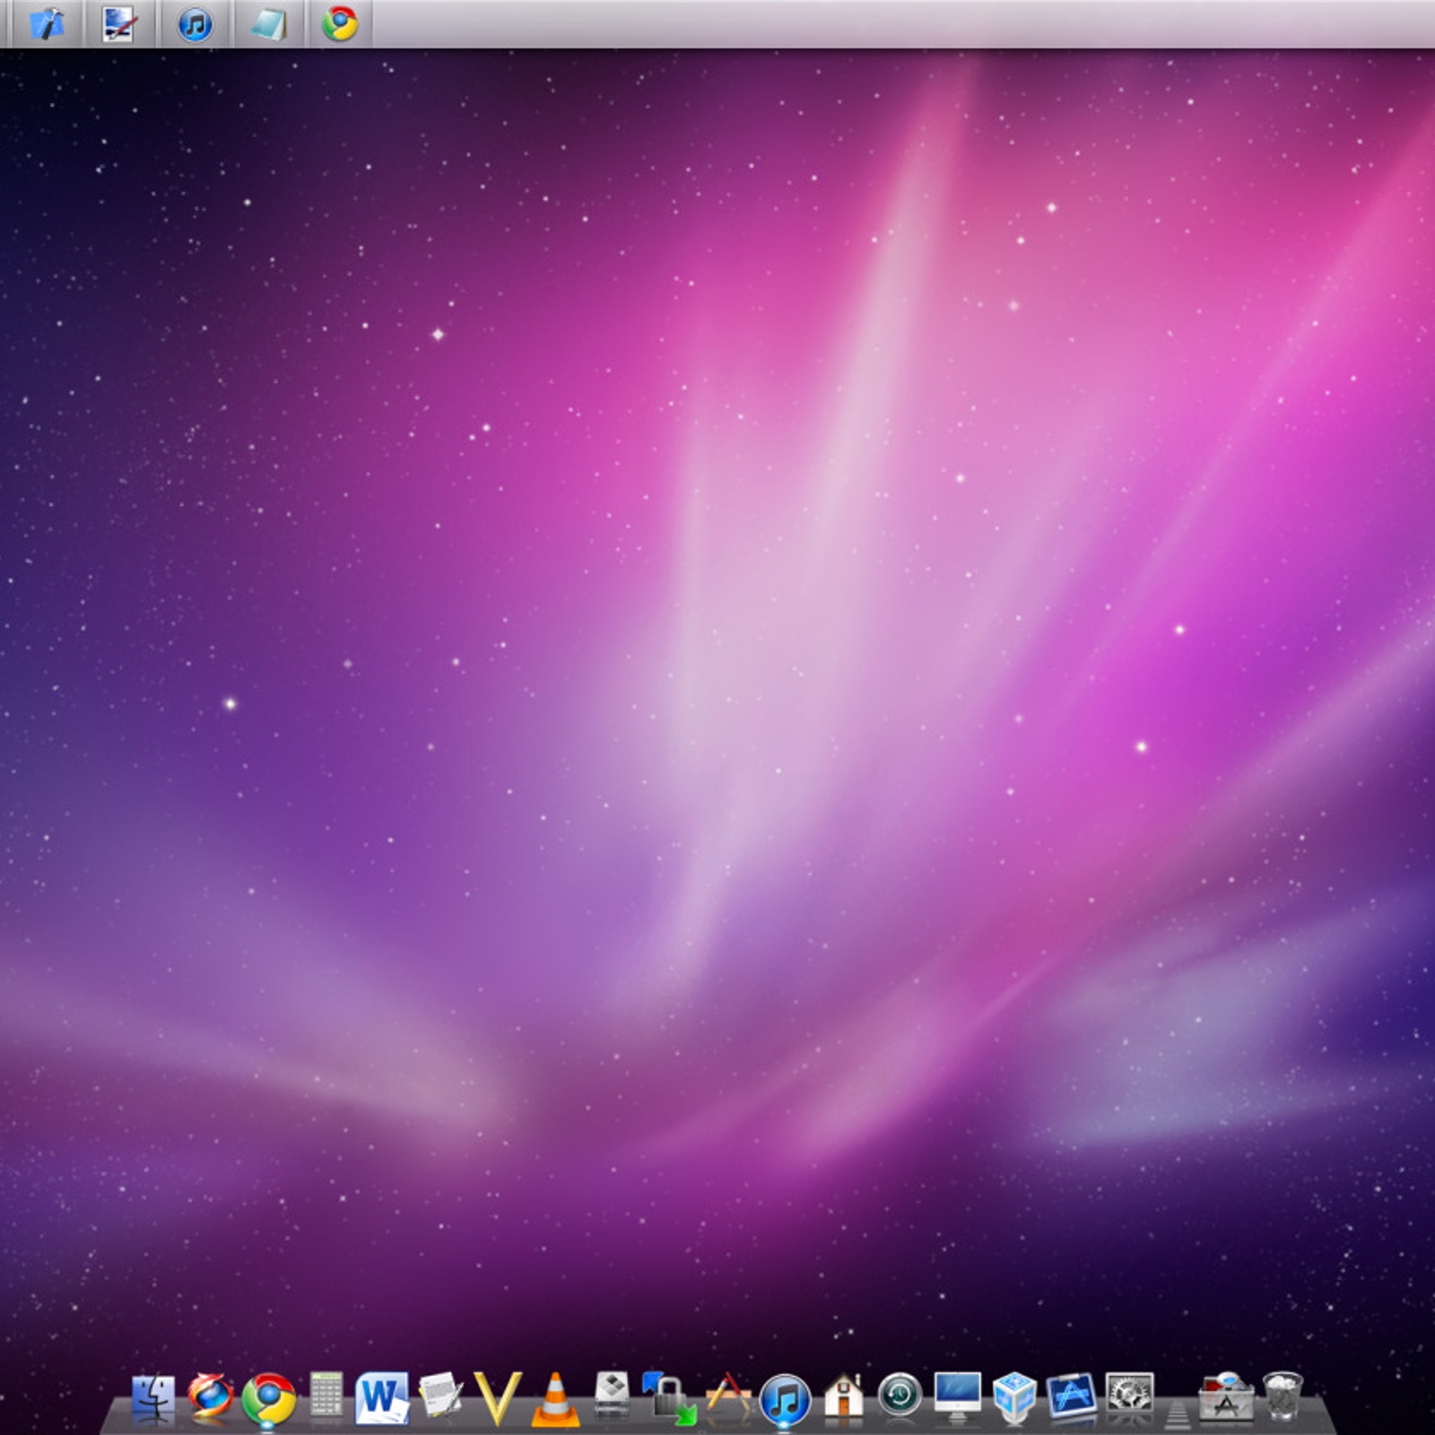
Task: Open the iMac display icon in dock
Action: [x=958, y=1397]
